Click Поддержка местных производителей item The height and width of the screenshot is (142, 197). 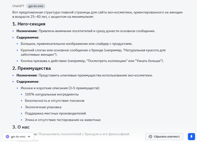point(55,113)
